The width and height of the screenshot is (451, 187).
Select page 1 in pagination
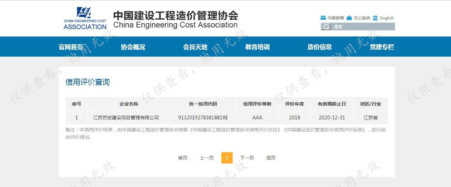pyautogui.click(x=227, y=158)
